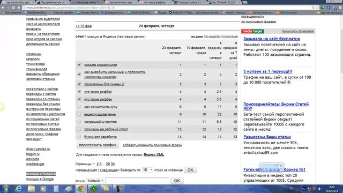Open the Windows Start menu
The width and height of the screenshot is (343, 193).
click(5, 189)
